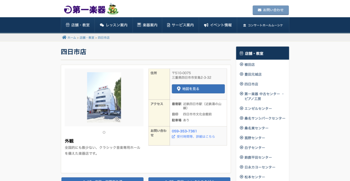Open the イベント情報 menu
The image size is (350, 181).
coord(218,25)
